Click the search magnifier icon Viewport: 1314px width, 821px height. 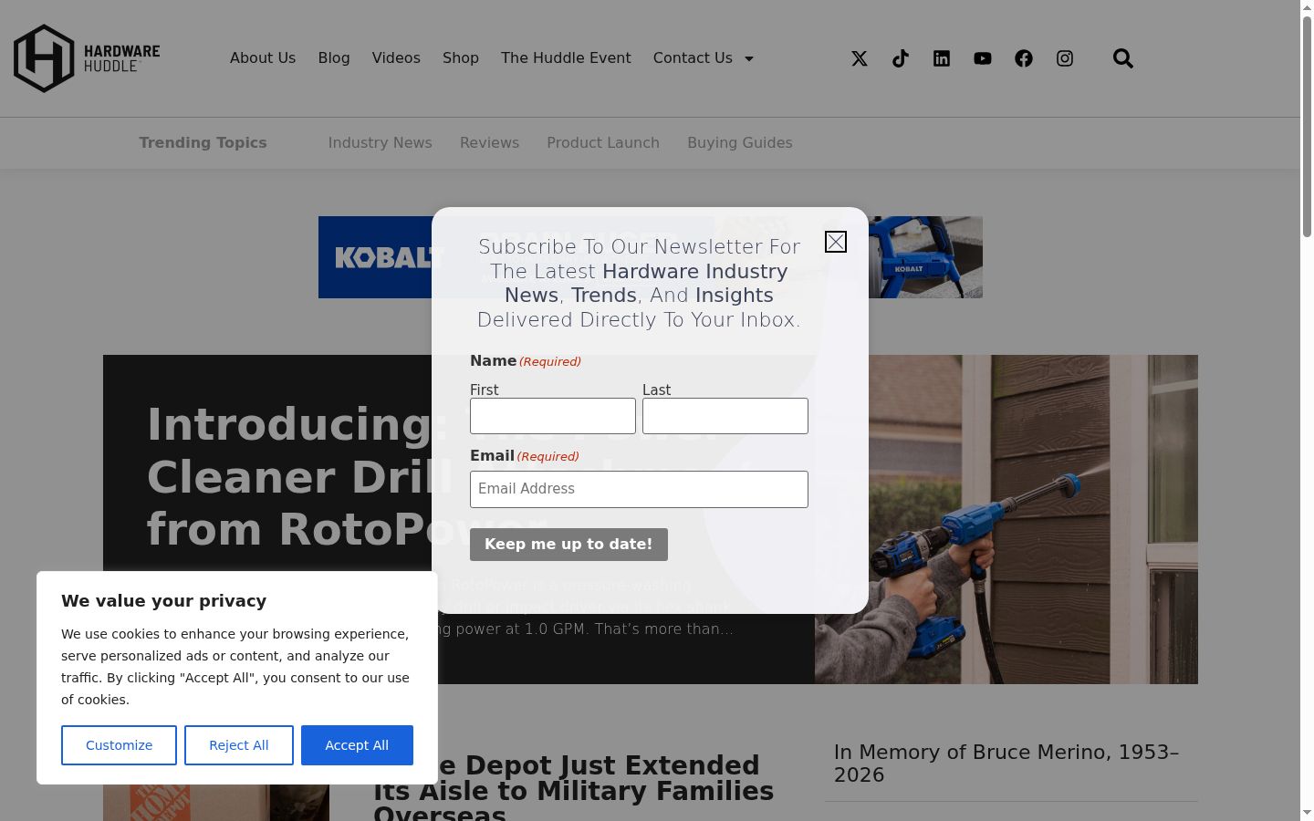pyautogui.click(x=1123, y=58)
